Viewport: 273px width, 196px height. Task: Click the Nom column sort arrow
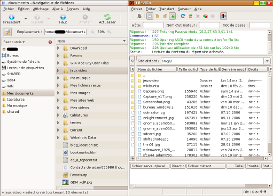click(x=124, y=41)
